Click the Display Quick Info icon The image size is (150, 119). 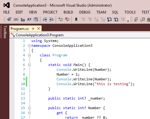pyautogui.click(x=23, y=19)
